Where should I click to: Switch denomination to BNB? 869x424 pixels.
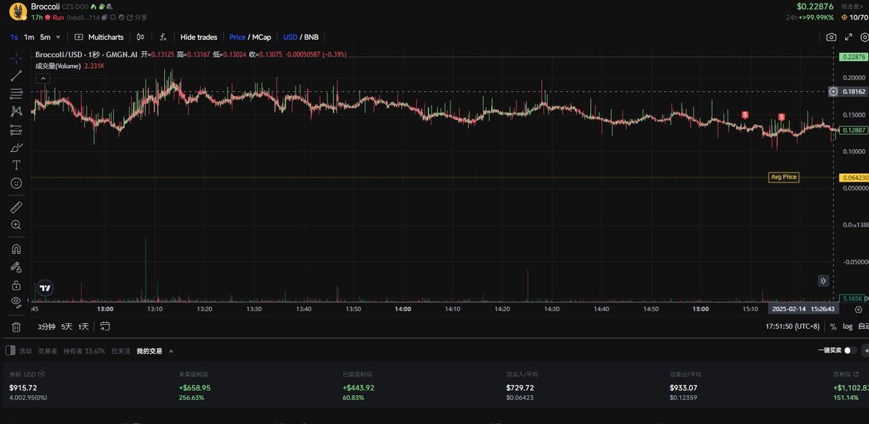(311, 37)
